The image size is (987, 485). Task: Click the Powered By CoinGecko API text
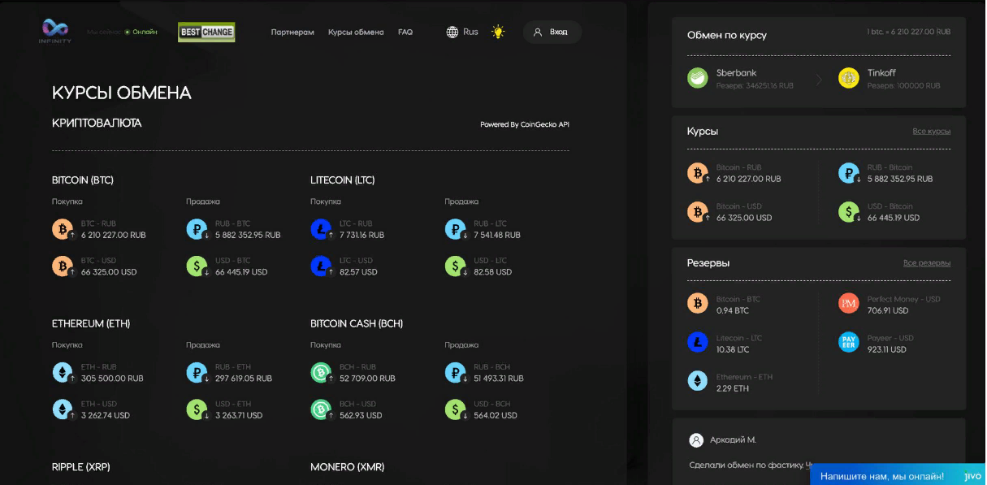pyautogui.click(x=524, y=125)
